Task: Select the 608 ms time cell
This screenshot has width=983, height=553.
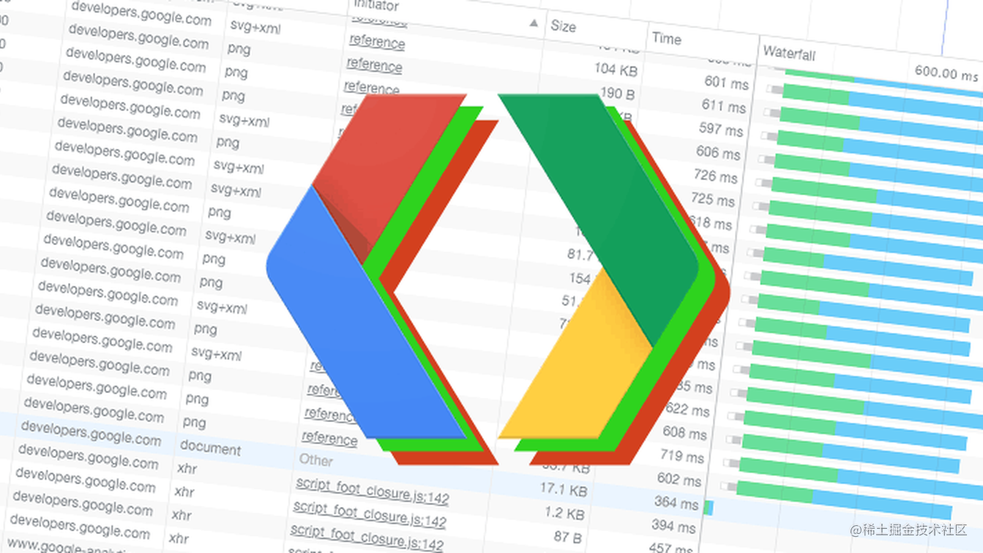Action: pos(684,433)
